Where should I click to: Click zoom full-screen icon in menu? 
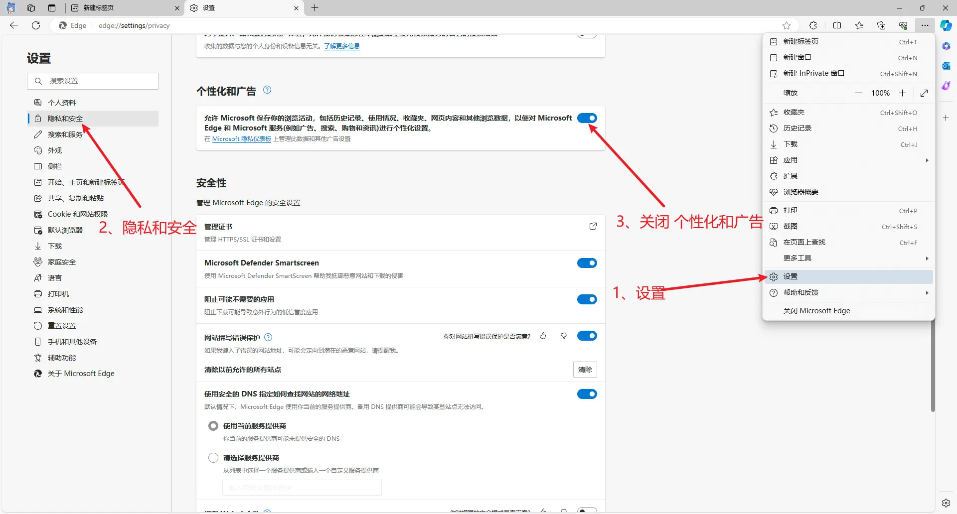(x=924, y=93)
